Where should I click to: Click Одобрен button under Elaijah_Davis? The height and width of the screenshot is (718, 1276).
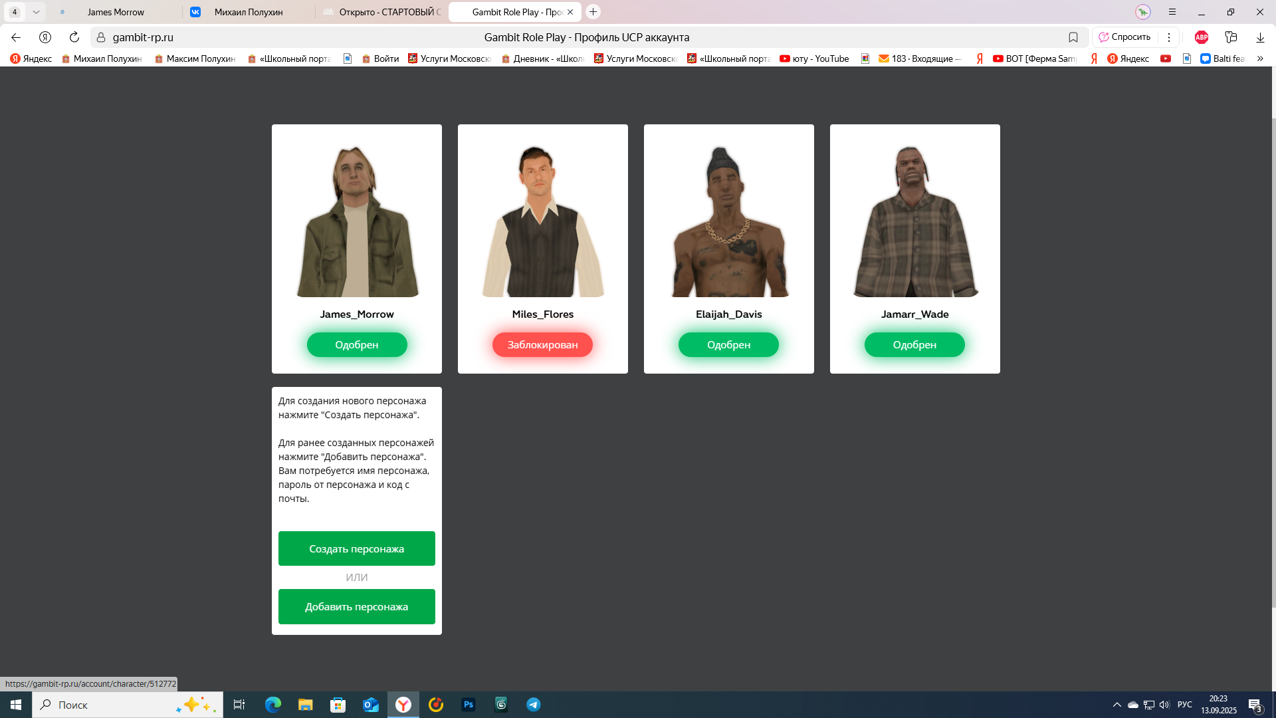pyautogui.click(x=728, y=344)
